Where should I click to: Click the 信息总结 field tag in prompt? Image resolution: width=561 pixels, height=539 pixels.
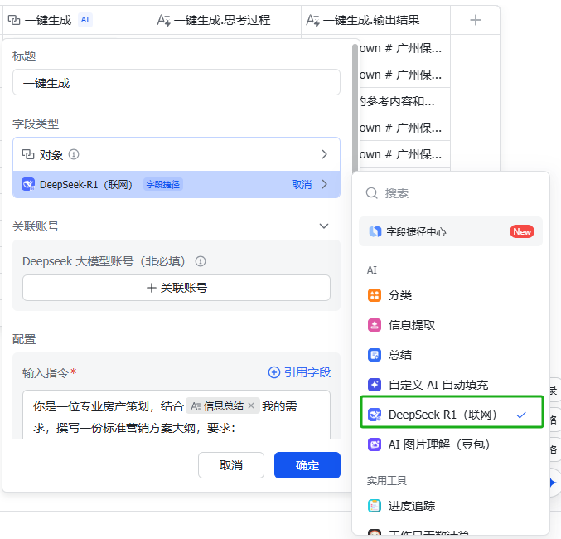[x=223, y=405]
